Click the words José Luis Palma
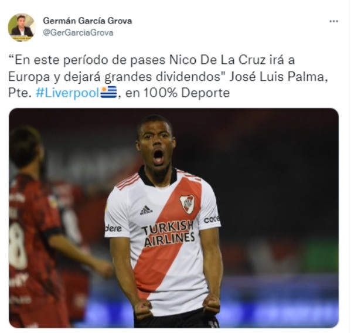The width and height of the screenshot is (354, 333). tap(278, 77)
